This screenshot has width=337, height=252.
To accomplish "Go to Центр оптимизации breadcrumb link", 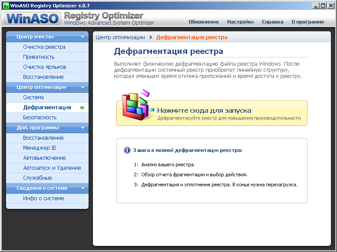I will 120,37.
